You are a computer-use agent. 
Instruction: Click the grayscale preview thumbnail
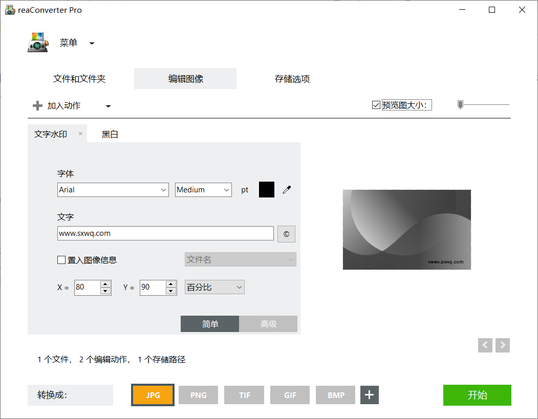pos(406,229)
